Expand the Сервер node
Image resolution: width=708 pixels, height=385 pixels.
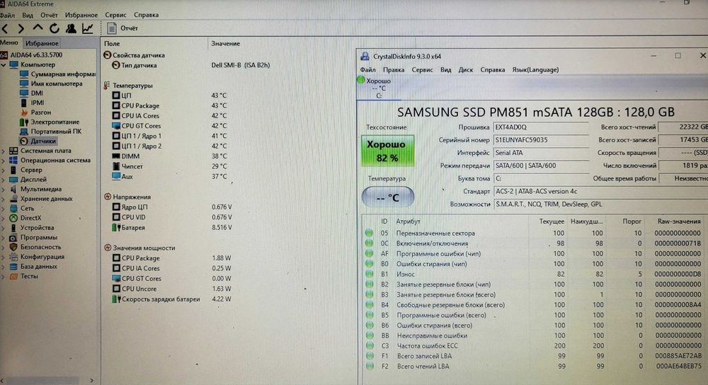coord(4,170)
